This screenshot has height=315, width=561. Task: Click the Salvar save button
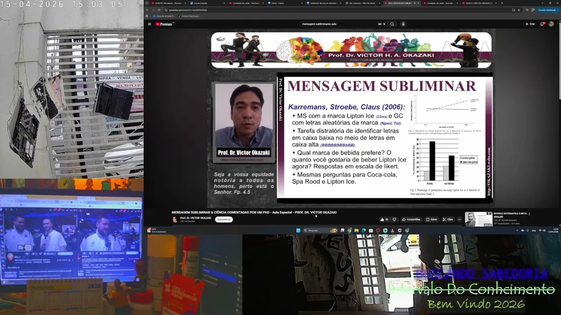tap(431, 220)
